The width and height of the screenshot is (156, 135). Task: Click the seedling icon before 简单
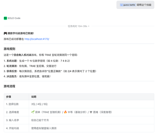point(33,112)
